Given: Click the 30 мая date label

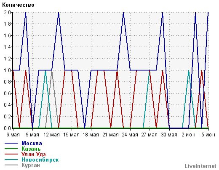Looking at the screenshot, I should (x=169, y=135).
